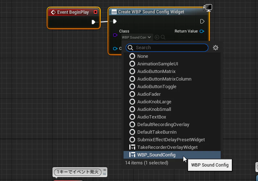The width and height of the screenshot is (258, 181).
Task: Click the Create WBP Sound Config Widget title
Action: [x=151, y=12]
